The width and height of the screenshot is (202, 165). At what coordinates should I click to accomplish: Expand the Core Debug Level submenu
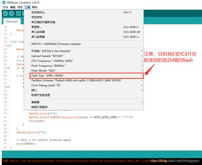[84, 85]
